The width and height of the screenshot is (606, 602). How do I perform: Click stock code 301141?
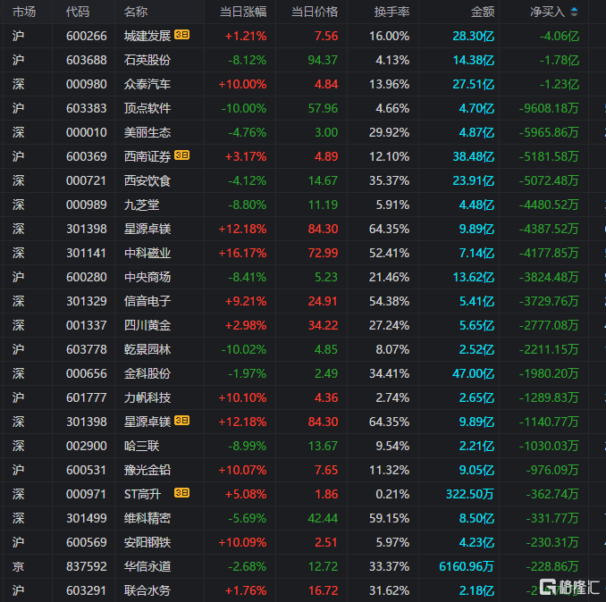(x=86, y=253)
